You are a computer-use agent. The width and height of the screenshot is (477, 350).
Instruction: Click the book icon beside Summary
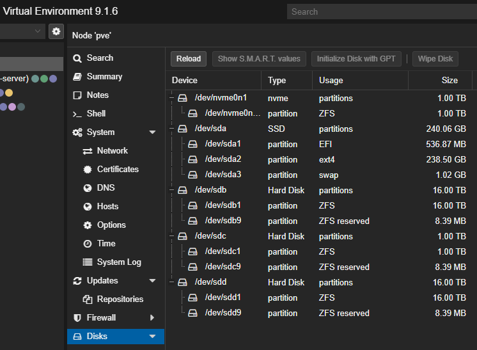click(x=77, y=77)
